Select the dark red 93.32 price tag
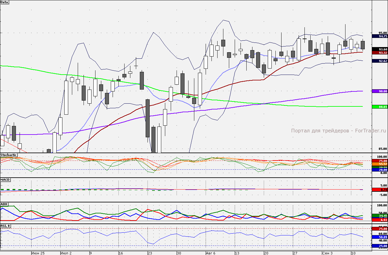Screen dimensions: 388x255 click(x=380, y=53)
